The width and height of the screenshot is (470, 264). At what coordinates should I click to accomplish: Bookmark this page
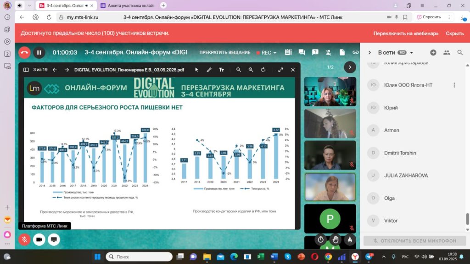pos(405,17)
